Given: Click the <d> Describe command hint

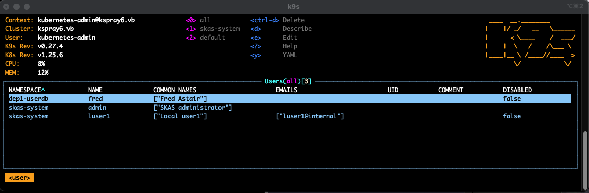Looking at the screenshot, I should coord(281,28).
